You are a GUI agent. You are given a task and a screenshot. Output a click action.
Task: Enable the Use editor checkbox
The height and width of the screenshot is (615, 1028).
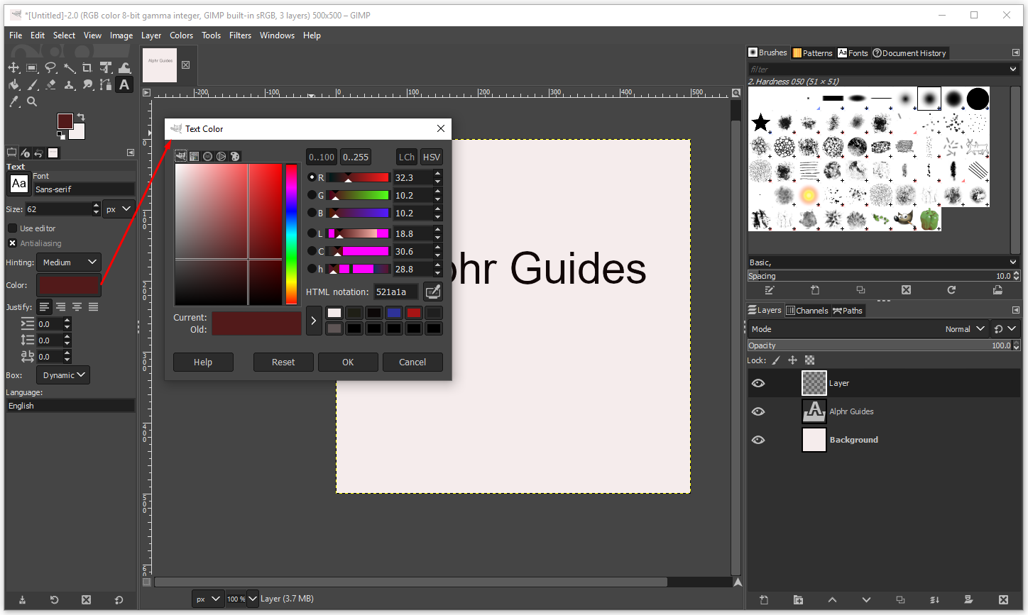click(12, 228)
